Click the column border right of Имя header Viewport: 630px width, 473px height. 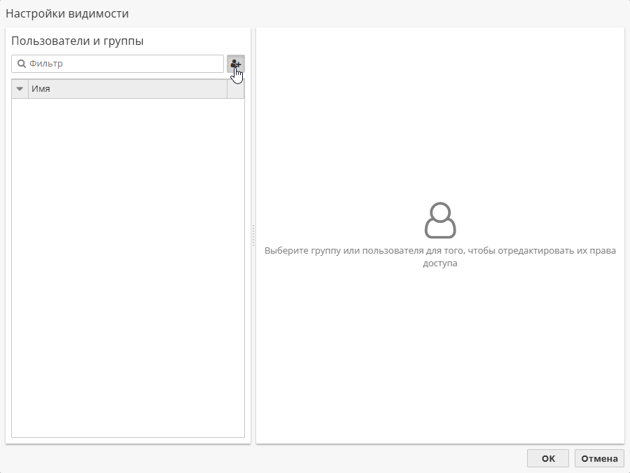(x=227, y=89)
